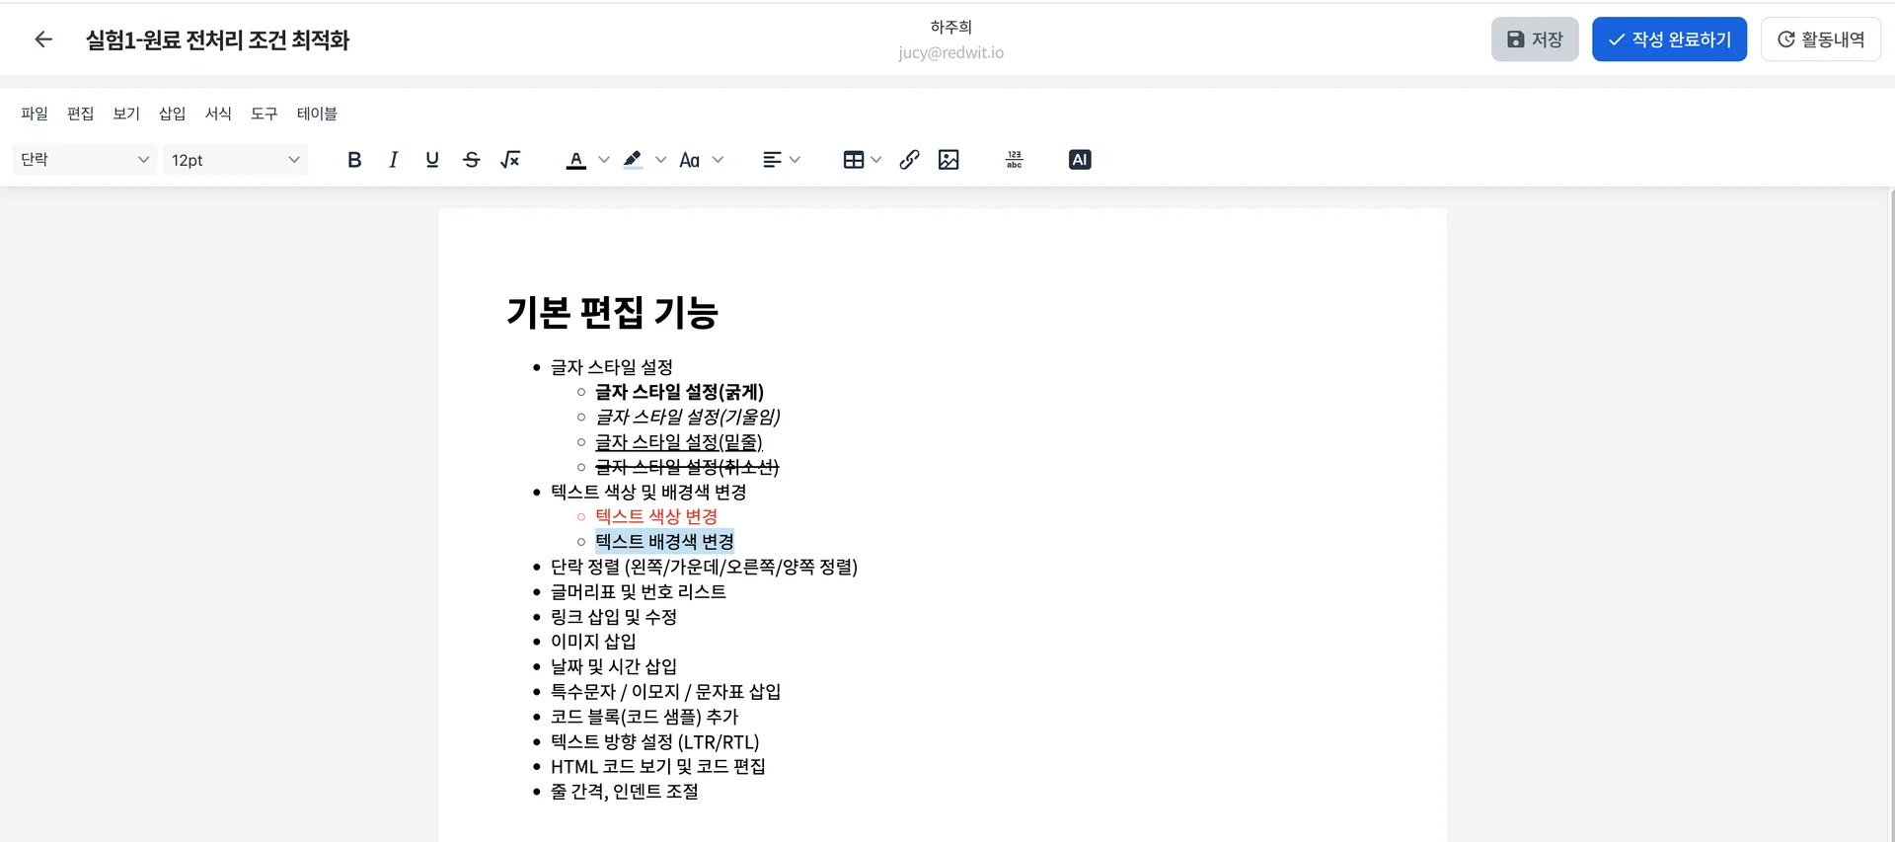Click the bullet 텍스트 방향 설정 (LTR/RTL)
The image size is (1895, 842).
click(655, 741)
